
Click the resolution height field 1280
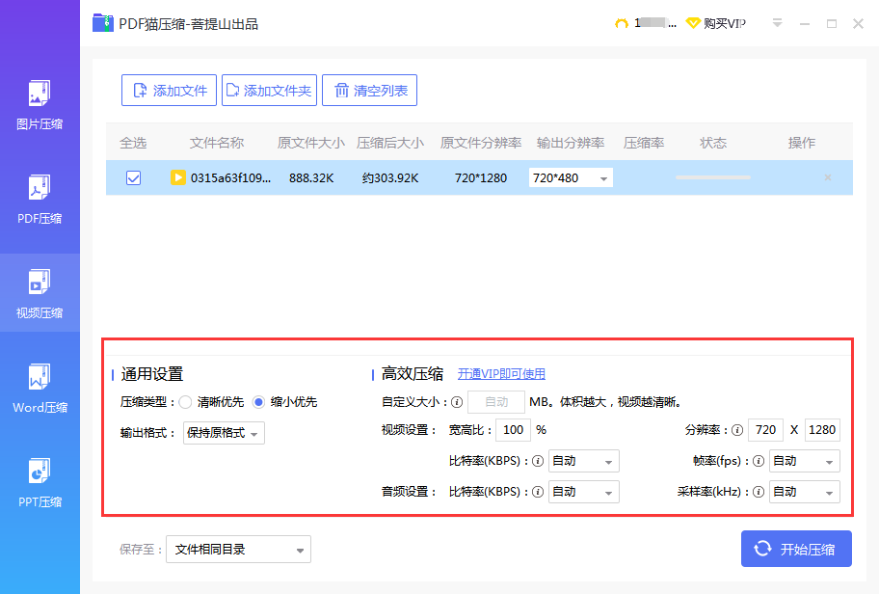pyautogui.click(x=822, y=430)
